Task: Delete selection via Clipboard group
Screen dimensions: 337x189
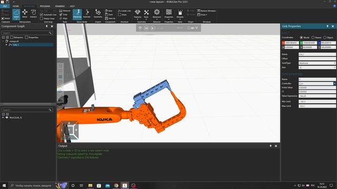Action: pos(6,18)
